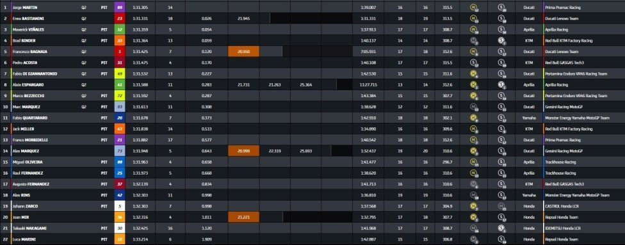Click Alex Marquez's best lap time 1:31.948
The width and height of the screenshot is (625, 245).
(x=140, y=151)
